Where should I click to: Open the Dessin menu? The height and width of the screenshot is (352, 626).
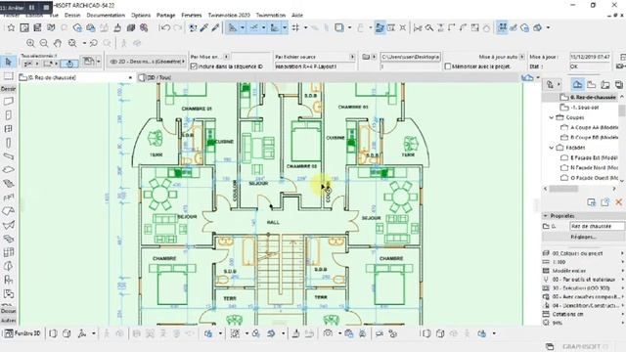point(72,16)
